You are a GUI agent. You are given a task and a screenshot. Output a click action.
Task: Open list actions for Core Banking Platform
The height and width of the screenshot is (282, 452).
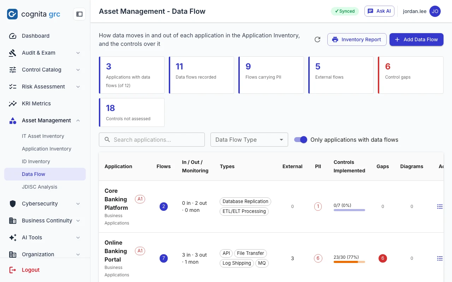pos(440,207)
